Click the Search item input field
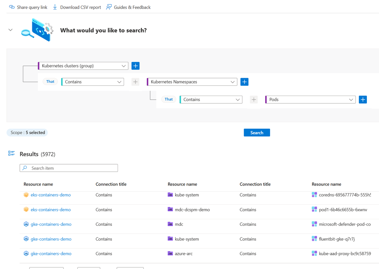 coord(69,168)
